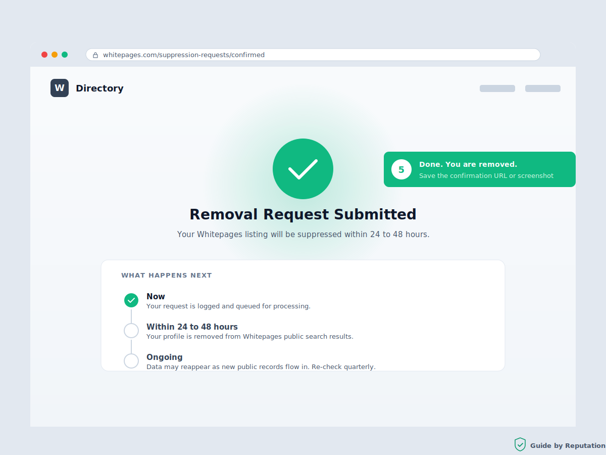Click the large green checkmark circle
Viewport: 606px width, 455px height.
click(303, 169)
